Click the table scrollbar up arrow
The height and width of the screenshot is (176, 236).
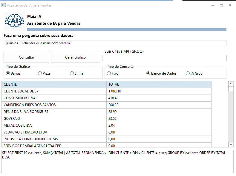coord(231,84)
